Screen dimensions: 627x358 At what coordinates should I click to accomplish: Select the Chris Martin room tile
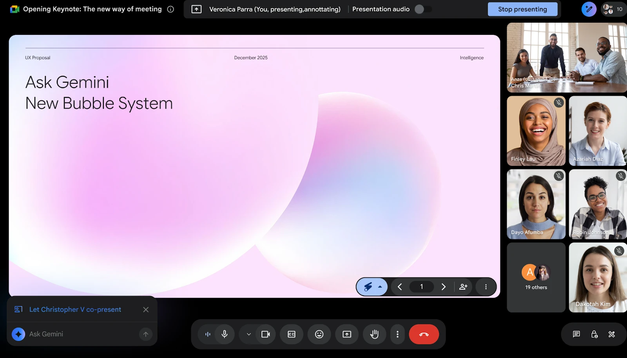[x=567, y=58]
